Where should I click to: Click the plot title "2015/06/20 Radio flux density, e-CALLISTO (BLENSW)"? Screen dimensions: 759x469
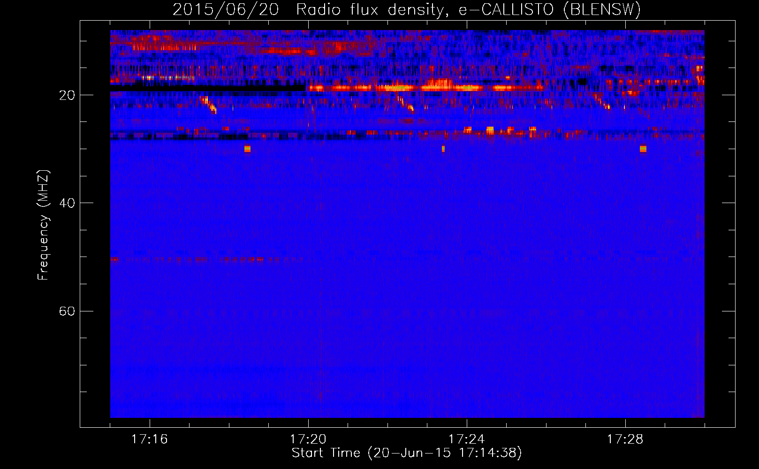[407, 10]
